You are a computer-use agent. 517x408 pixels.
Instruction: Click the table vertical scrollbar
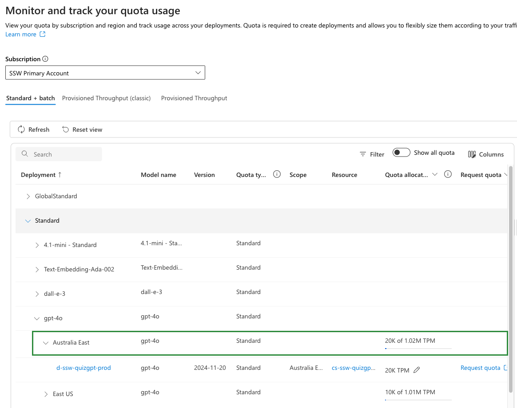tap(511, 279)
